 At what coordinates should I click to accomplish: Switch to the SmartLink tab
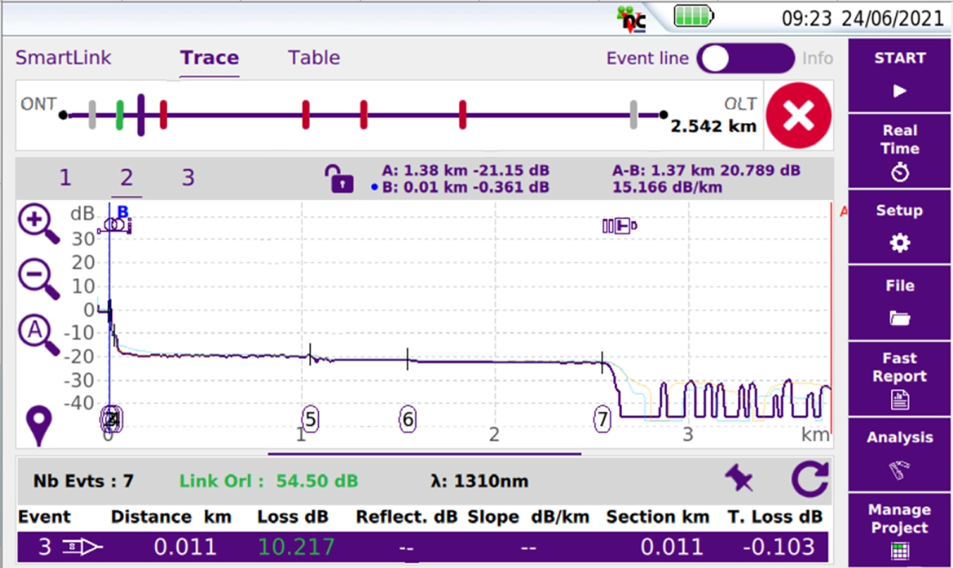pos(64,58)
